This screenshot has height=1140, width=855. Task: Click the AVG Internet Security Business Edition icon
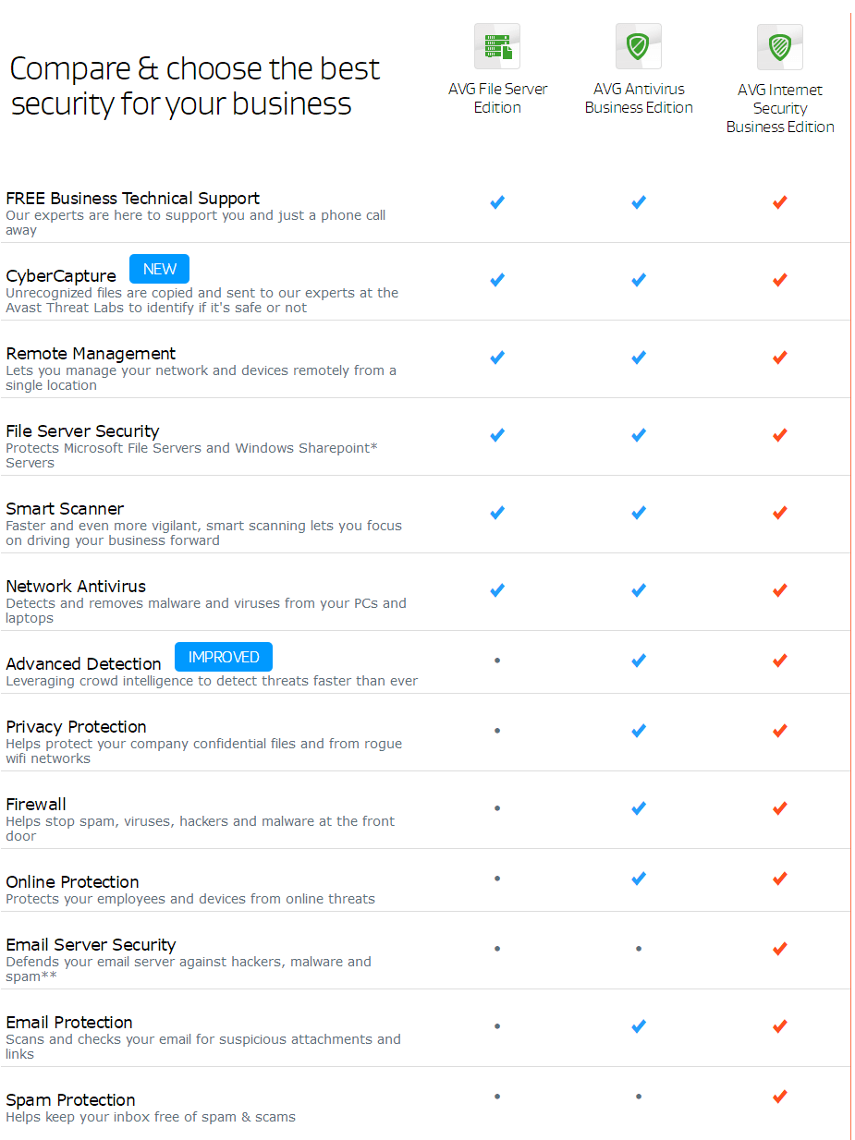(x=780, y=47)
